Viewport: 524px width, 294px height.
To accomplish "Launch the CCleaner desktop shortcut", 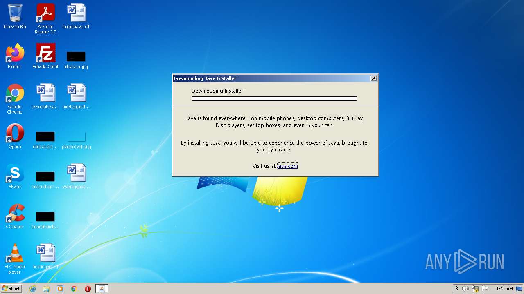I will point(15,216).
